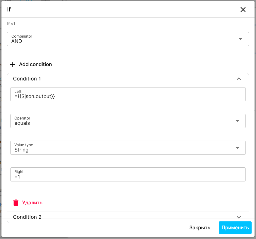
Task: Click the Применить button
Action: pyautogui.click(x=235, y=228)
